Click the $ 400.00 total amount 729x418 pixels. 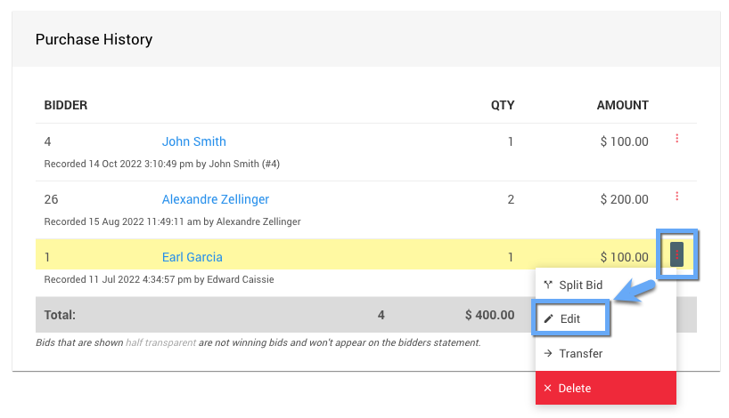pyautogui.click(x=489, y=315)
